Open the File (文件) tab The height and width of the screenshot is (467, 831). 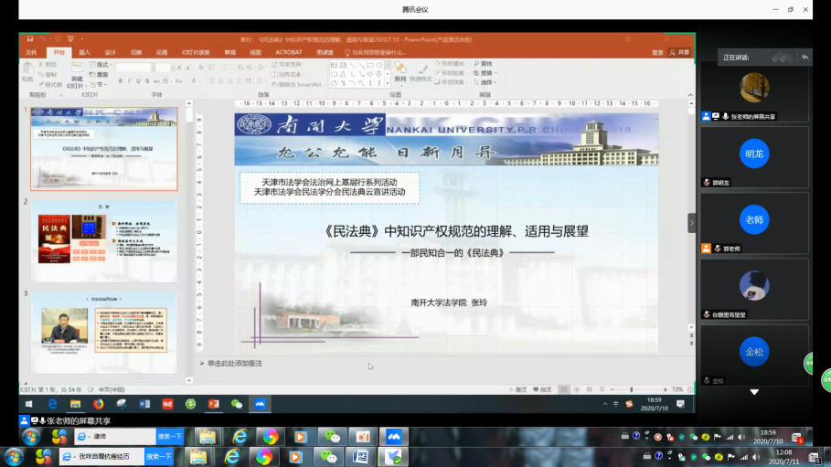(31, 52)
